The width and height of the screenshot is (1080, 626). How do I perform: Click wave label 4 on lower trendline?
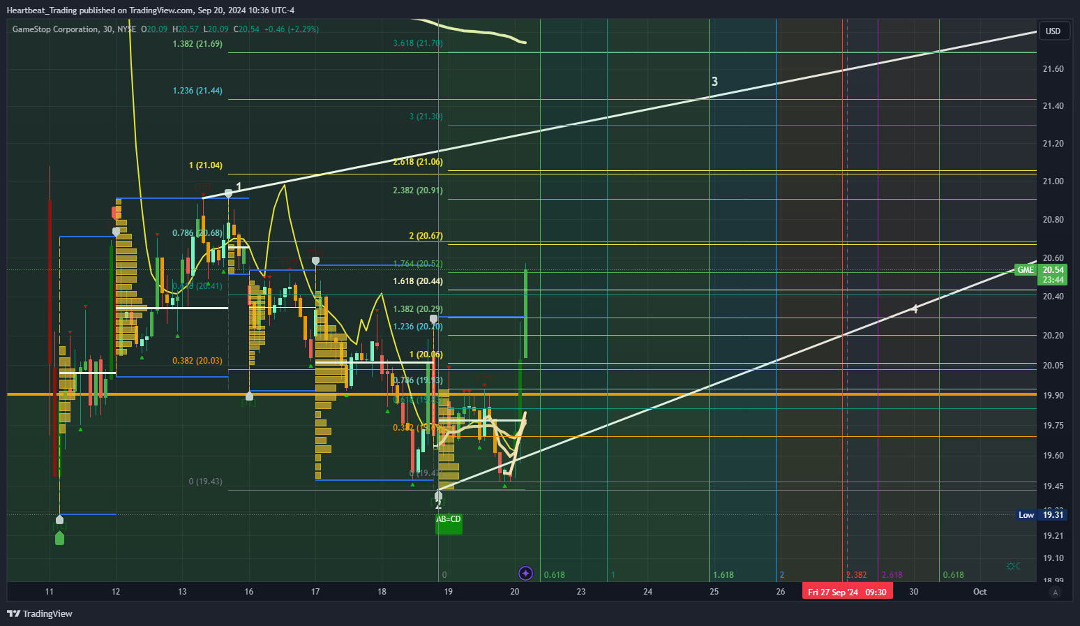pyautogui.click(x=915, y=308)
